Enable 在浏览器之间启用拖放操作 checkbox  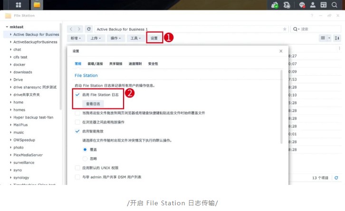pos(77,122)
